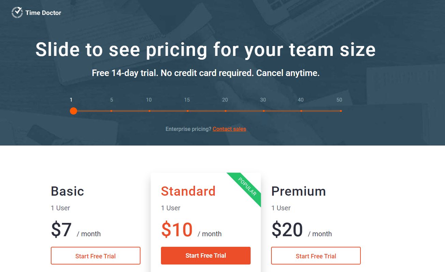Select the Premium plan heading
Screen dimensions: 445x272
pyautogui.click(x=298, y=191)
